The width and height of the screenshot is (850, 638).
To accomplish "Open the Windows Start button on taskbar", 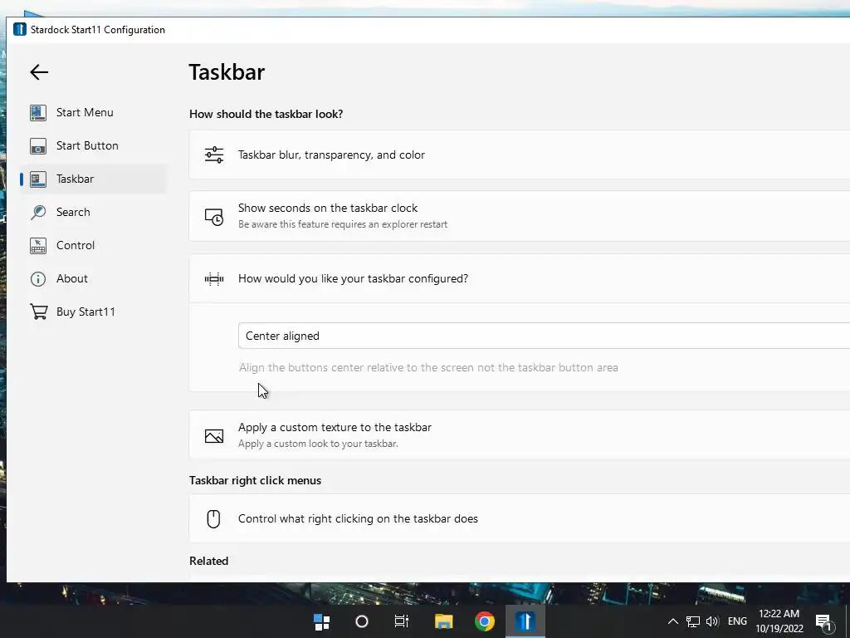I will tap(322, 621).
